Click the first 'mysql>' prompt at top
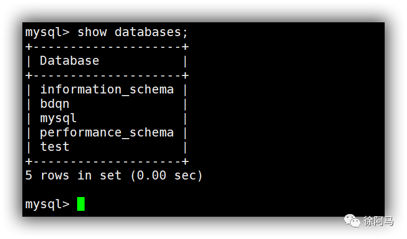This screenshot has height=239, width=407. 47,32
